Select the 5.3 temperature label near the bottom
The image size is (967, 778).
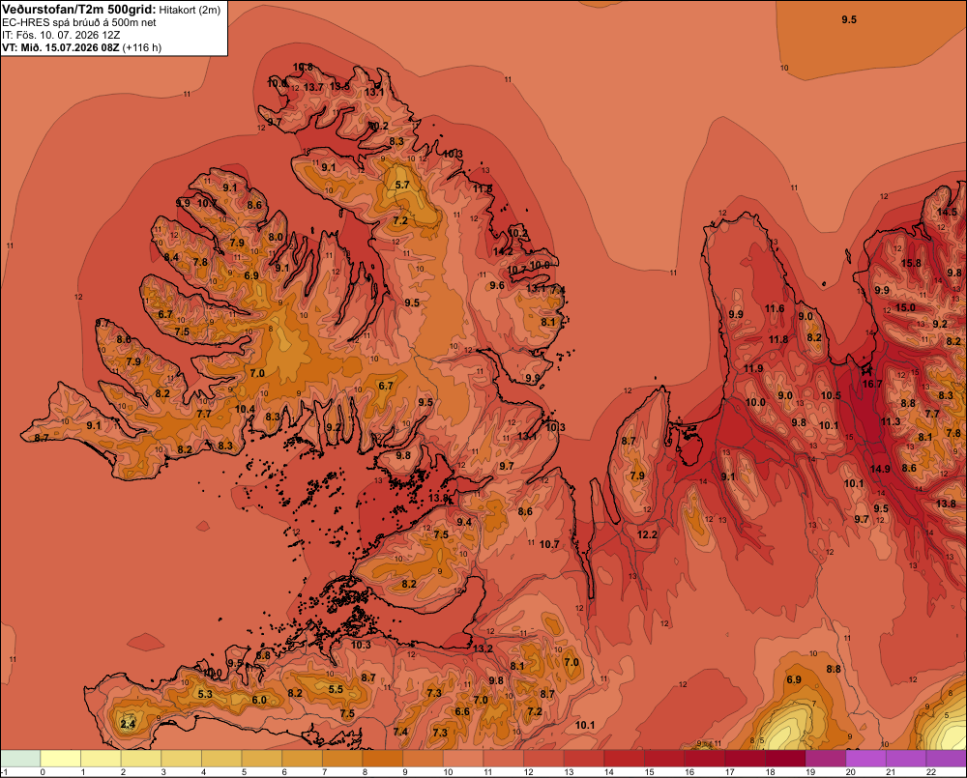click(205, 694)
